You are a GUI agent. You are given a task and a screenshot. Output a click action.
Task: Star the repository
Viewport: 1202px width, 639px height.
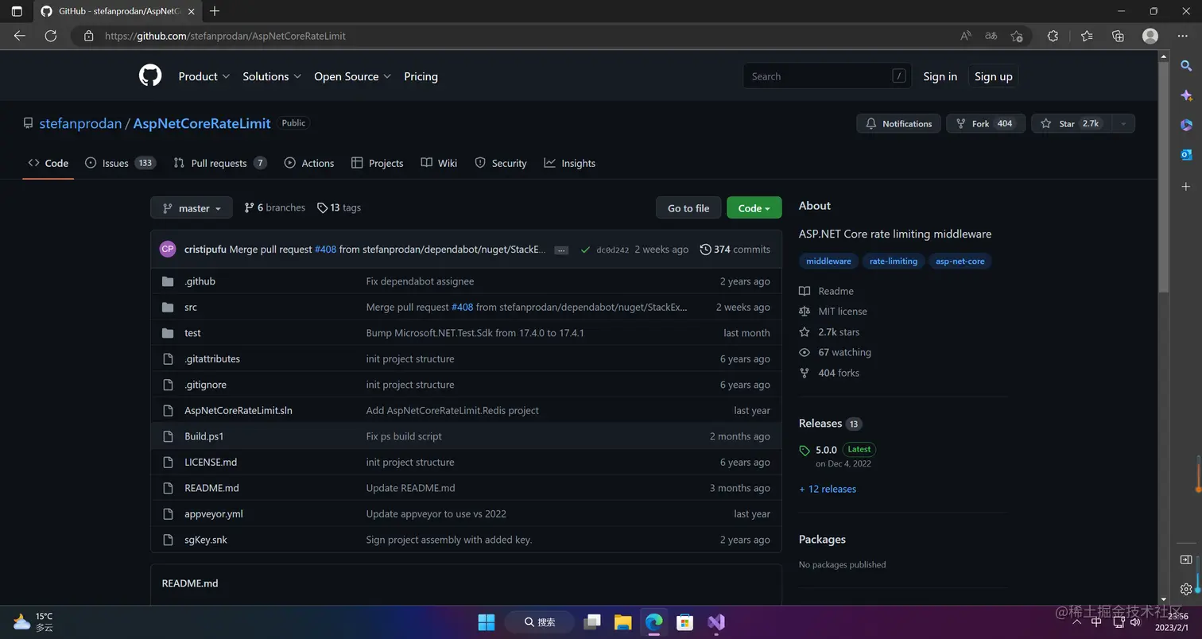tap(1072, 123)
